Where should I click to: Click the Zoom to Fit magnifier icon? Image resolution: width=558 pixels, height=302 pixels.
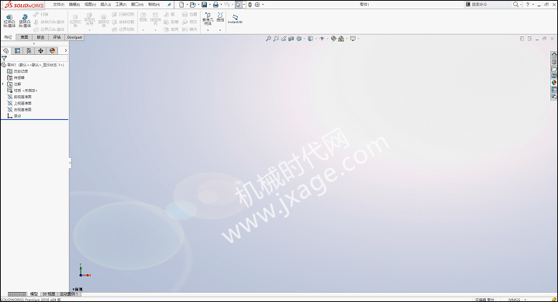click(268, 39)
